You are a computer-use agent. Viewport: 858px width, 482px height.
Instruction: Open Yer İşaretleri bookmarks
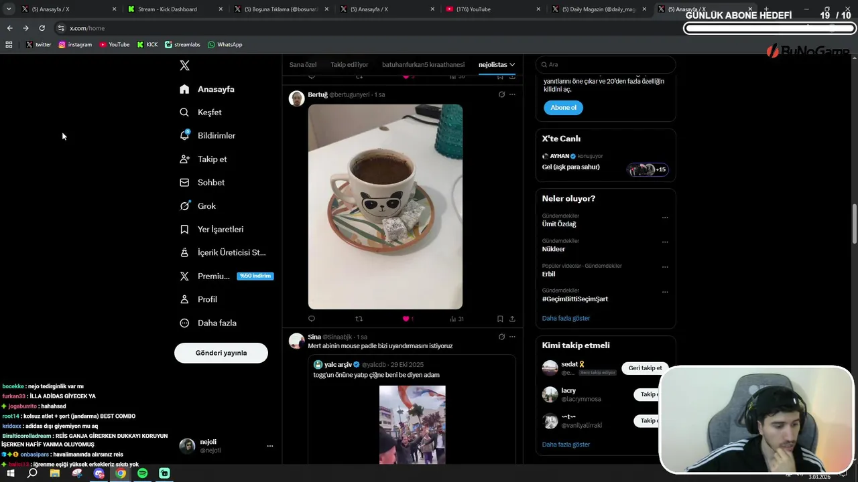tap(212, 229)
